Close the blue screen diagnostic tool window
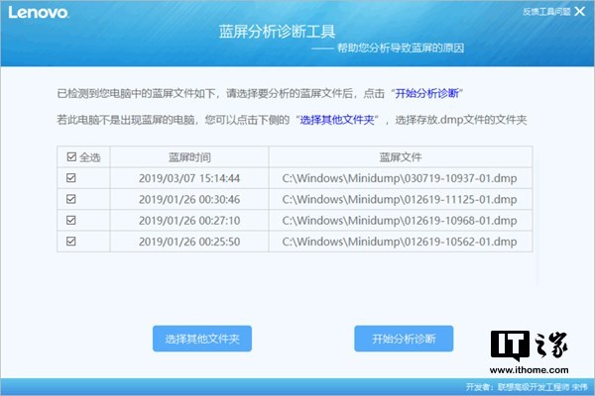595x396 pixels. click(x=580, y=12)
